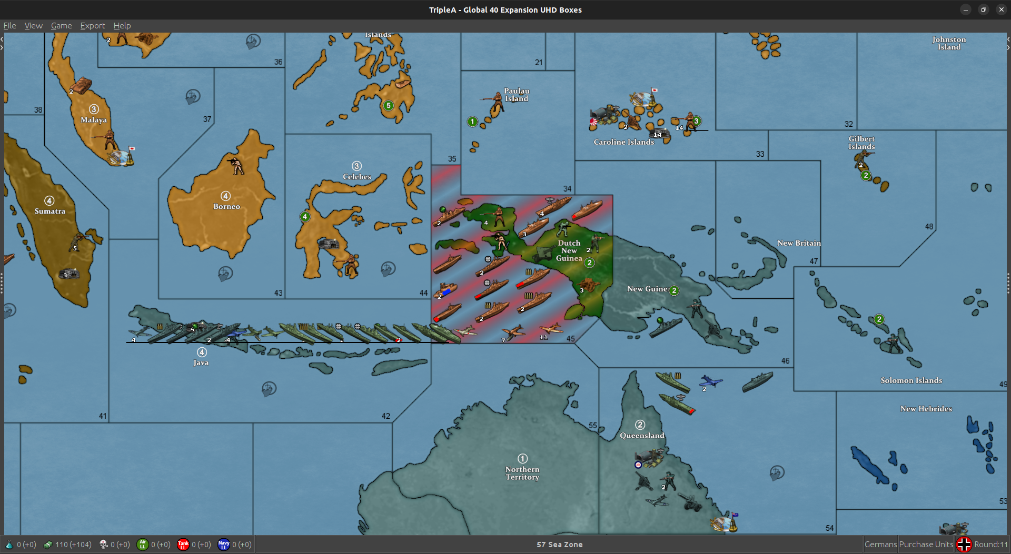Select the tank unit on Malaya
The width and height of the screenshot is (1011, 554).
[81, 85]
